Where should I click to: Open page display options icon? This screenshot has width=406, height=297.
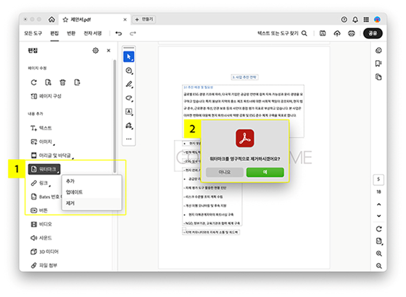coord(379,241)
